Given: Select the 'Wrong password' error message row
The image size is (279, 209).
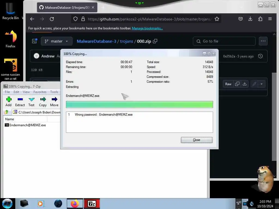Looking at the screenshot, I should [139, 115].
